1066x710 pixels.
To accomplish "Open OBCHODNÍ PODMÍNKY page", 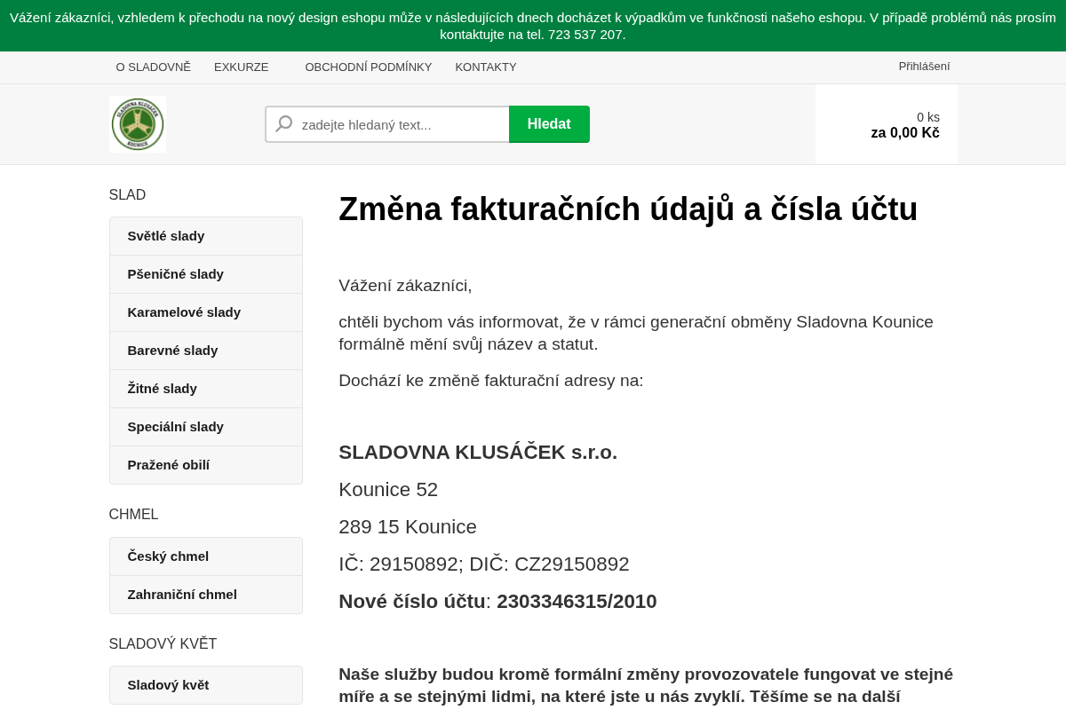I will point(369,67).
